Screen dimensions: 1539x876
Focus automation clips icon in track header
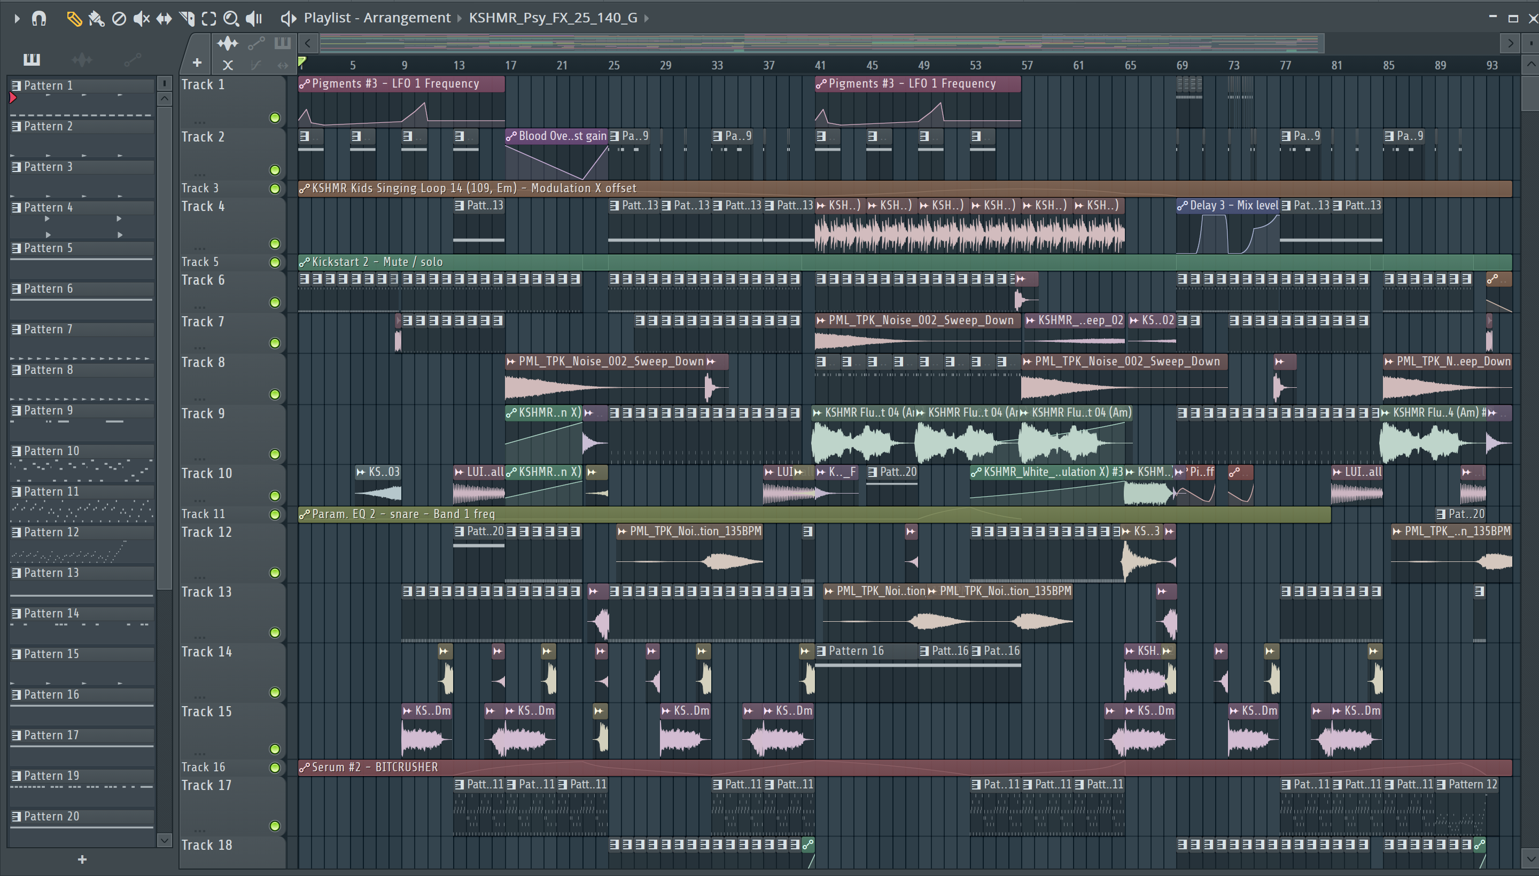tap(256, 43)
